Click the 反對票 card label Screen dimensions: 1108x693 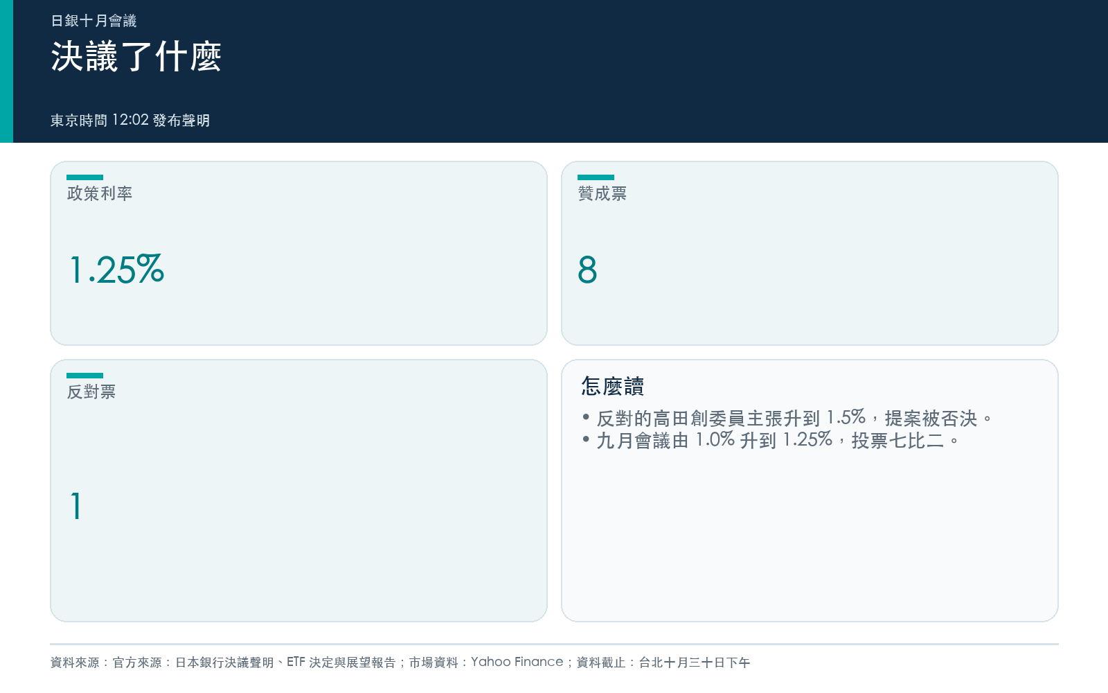point(91,392)
